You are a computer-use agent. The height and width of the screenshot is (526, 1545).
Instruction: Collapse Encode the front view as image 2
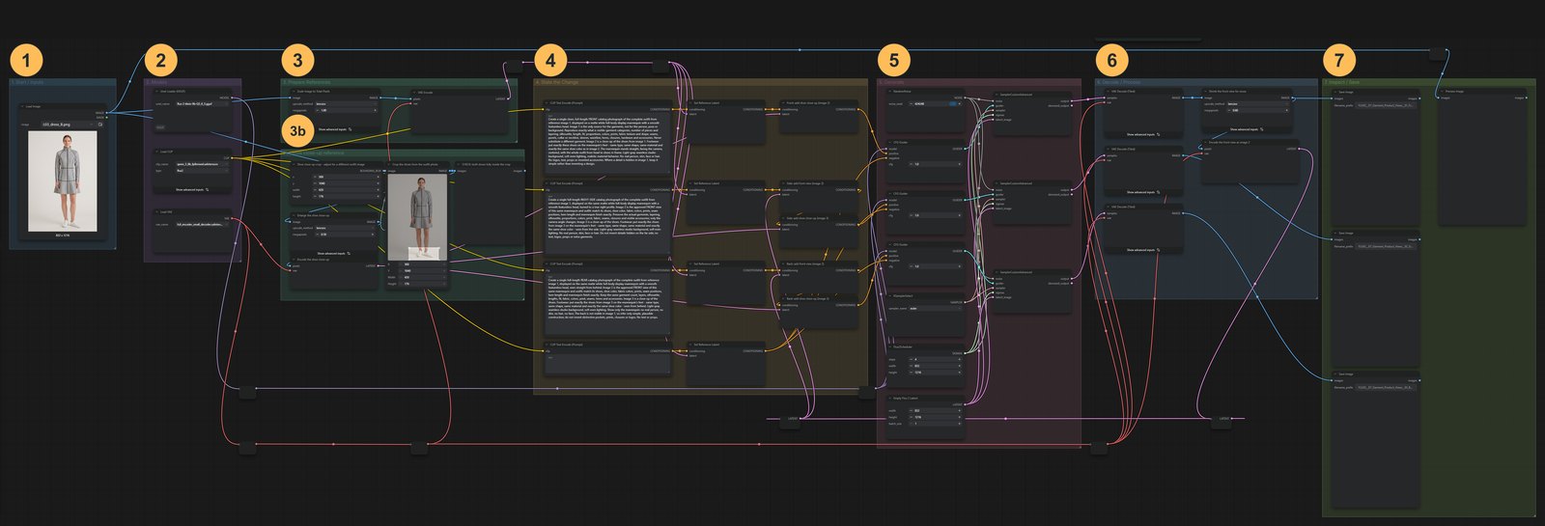click(1205, 143)
